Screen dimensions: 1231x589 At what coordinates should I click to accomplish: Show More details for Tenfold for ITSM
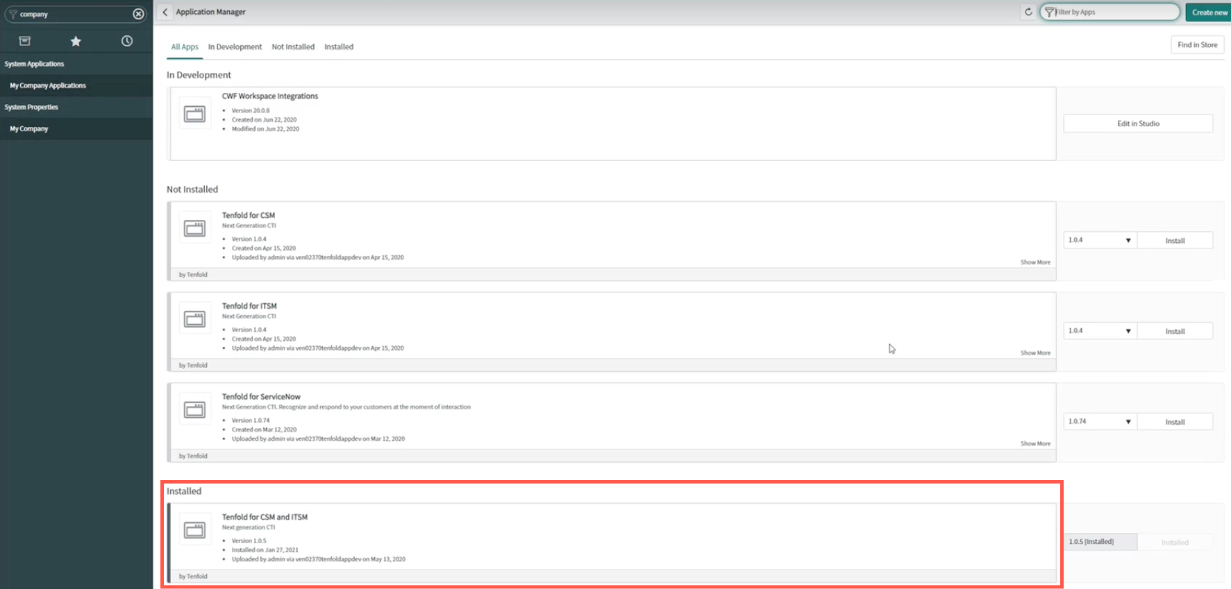pyautogui.click(x=1035, y=353)
